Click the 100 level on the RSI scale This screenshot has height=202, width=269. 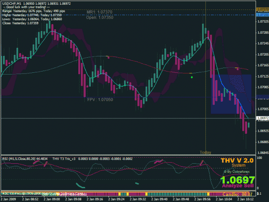tap(260, 158)
